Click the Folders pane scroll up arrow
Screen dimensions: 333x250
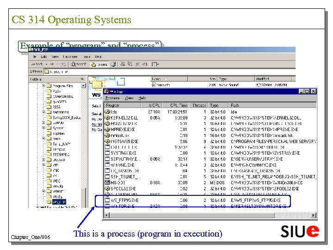[x=83, y=86]
